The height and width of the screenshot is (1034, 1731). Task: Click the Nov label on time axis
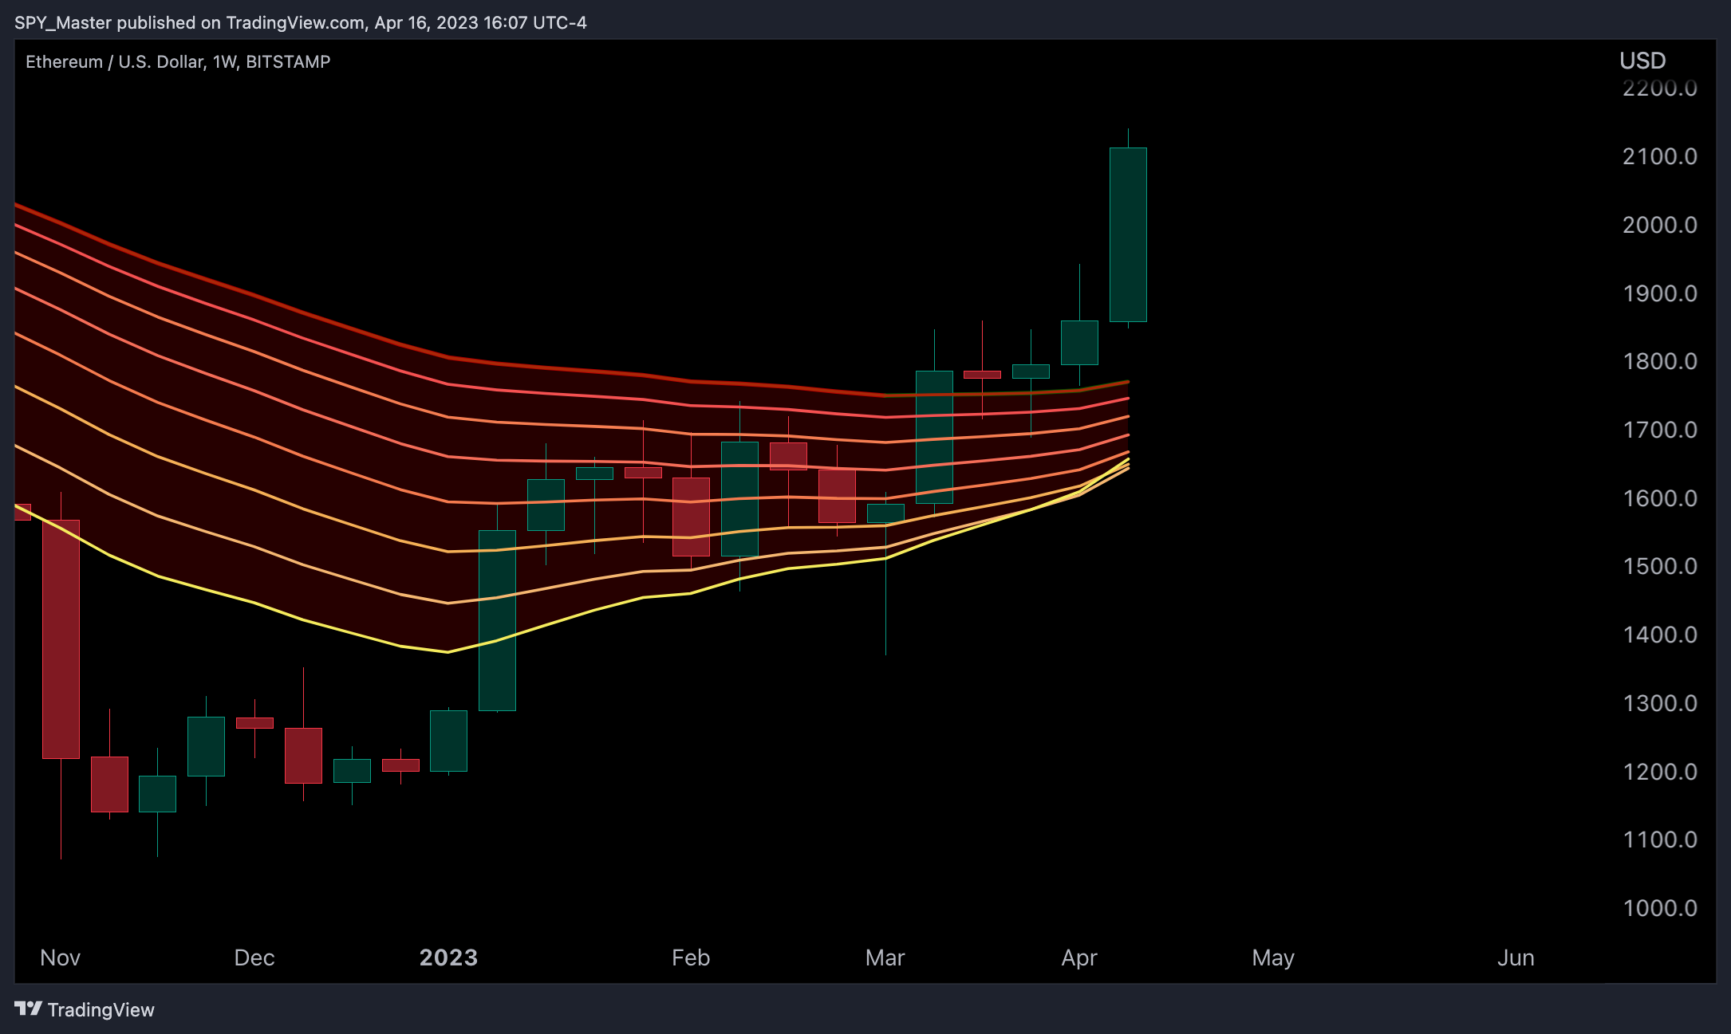[60, 957]
